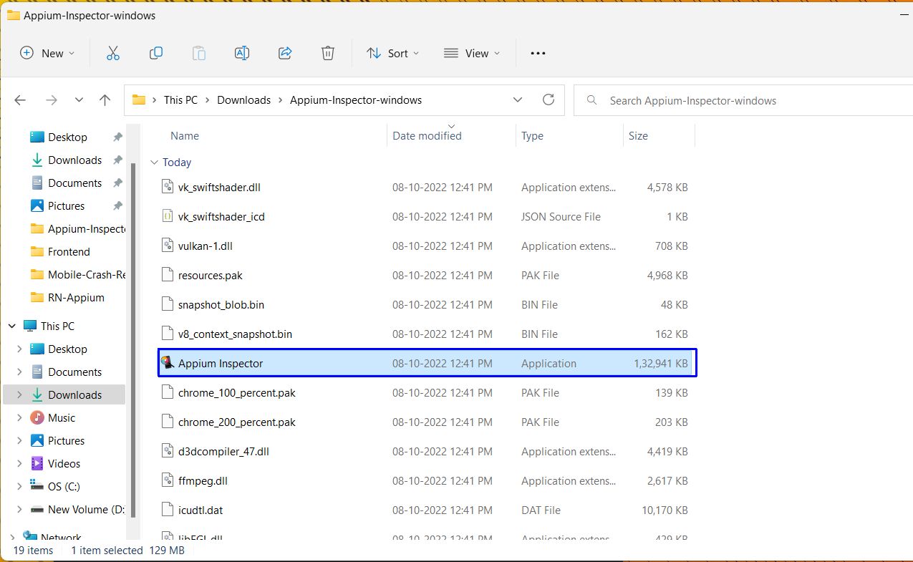Screen dimensions: 913x562
Task: Collapse the Today group
Action: [154, 163]
